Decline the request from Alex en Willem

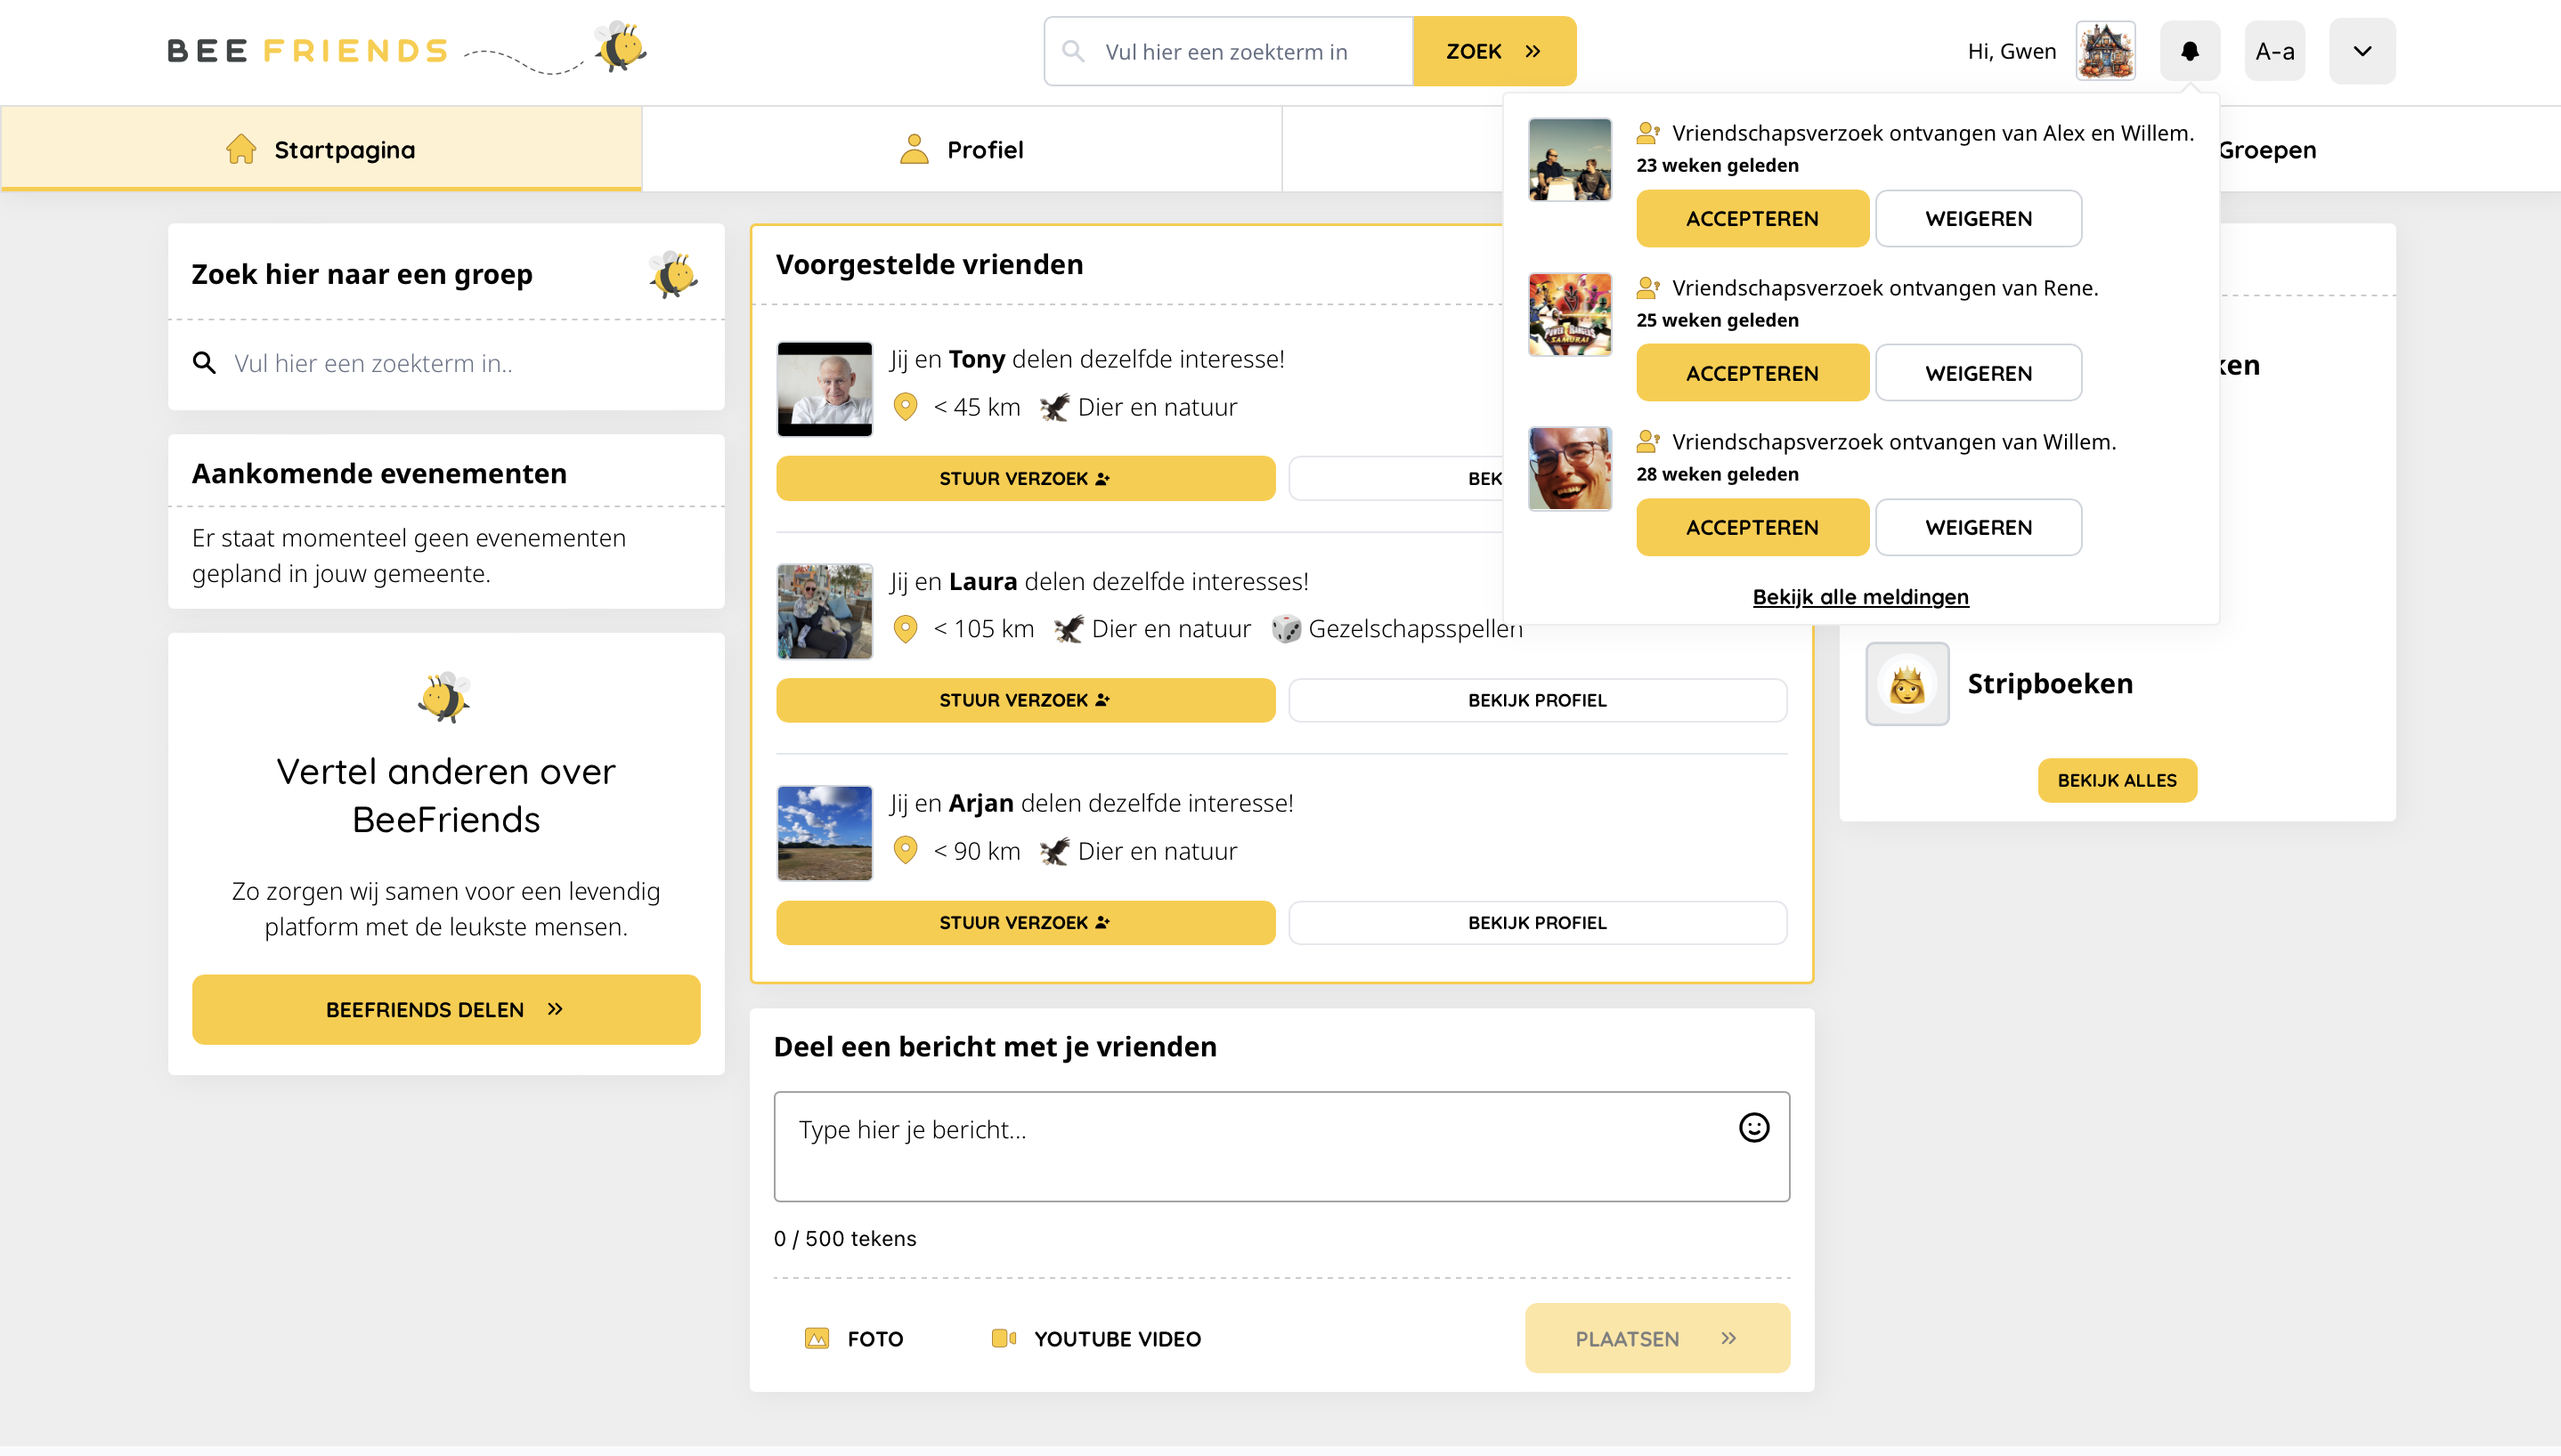coord(1978,218)
